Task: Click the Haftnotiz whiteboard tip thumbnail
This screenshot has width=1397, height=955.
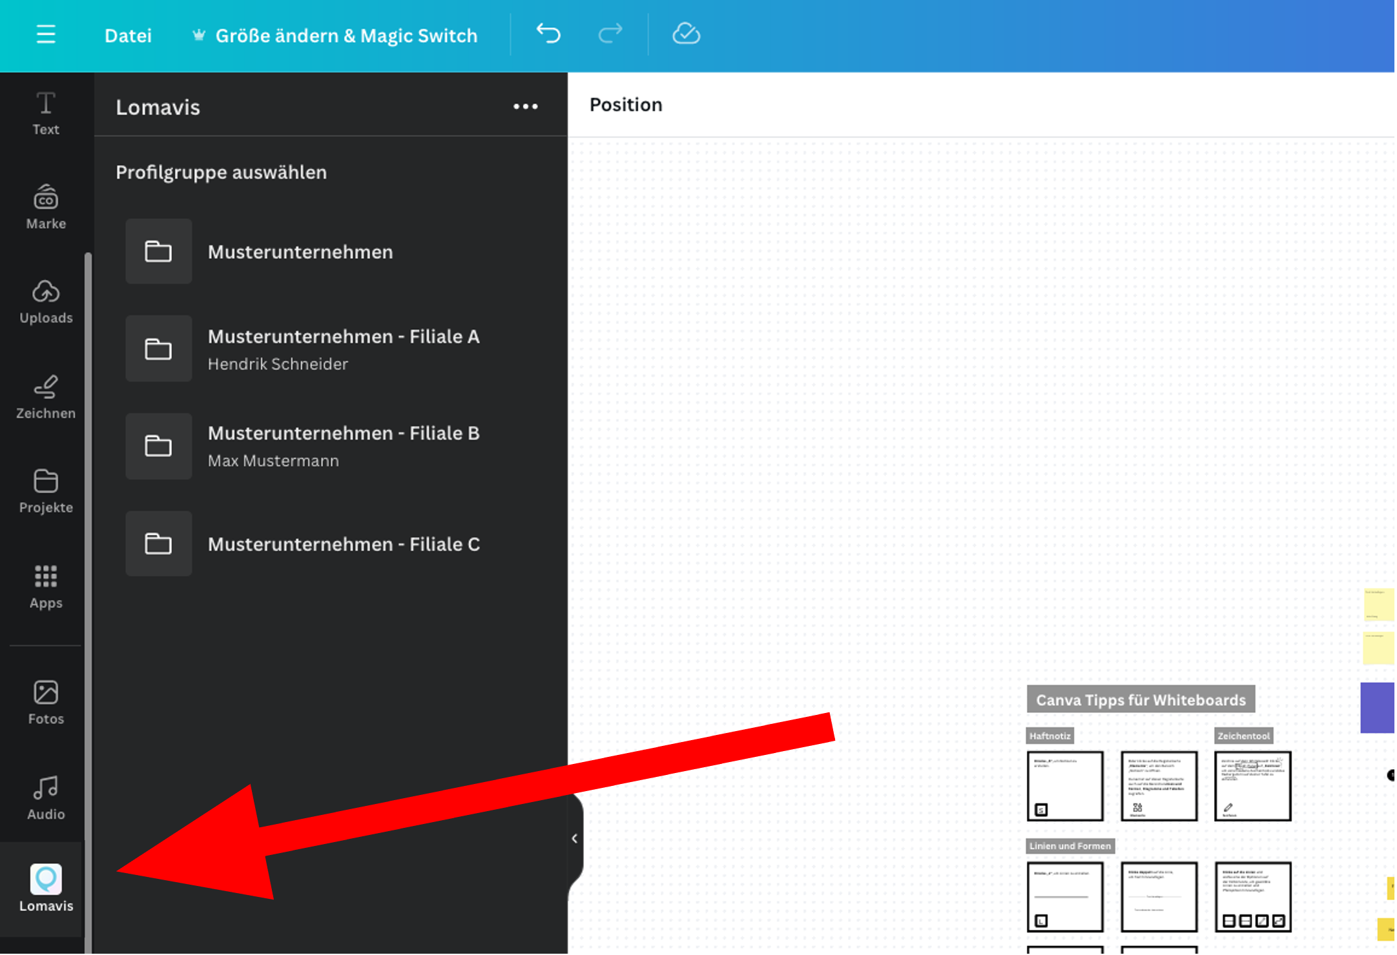Action: [1064, 785]
